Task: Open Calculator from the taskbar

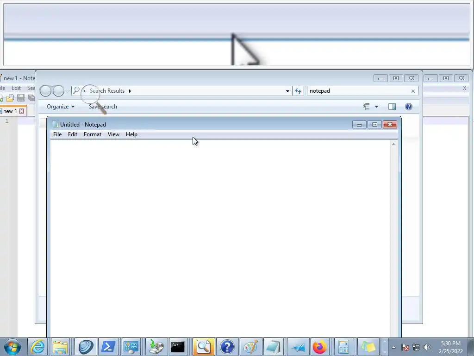Action: [344, 347]
